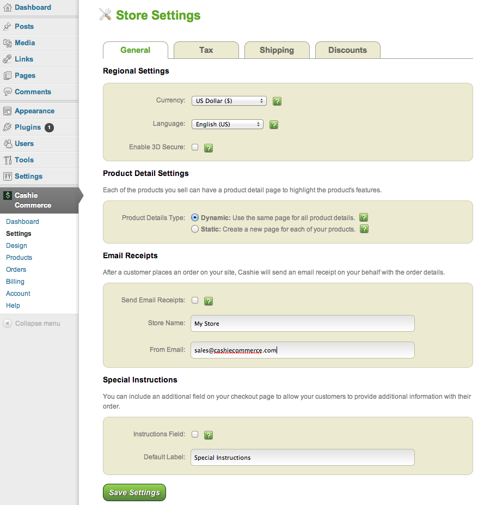The image size is (478, 505).
Task: Click the Pages icon in sidebar
Action: point(8,76)
